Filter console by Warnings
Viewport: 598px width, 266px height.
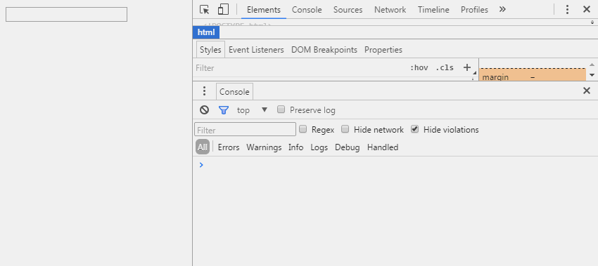click(x=264, y=147)
